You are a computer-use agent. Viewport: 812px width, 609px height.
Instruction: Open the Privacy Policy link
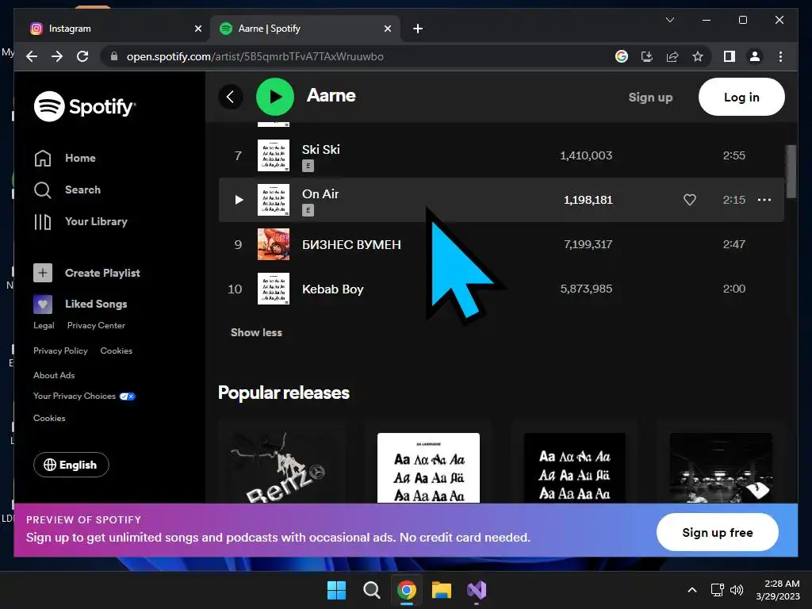tap(60, 350)
